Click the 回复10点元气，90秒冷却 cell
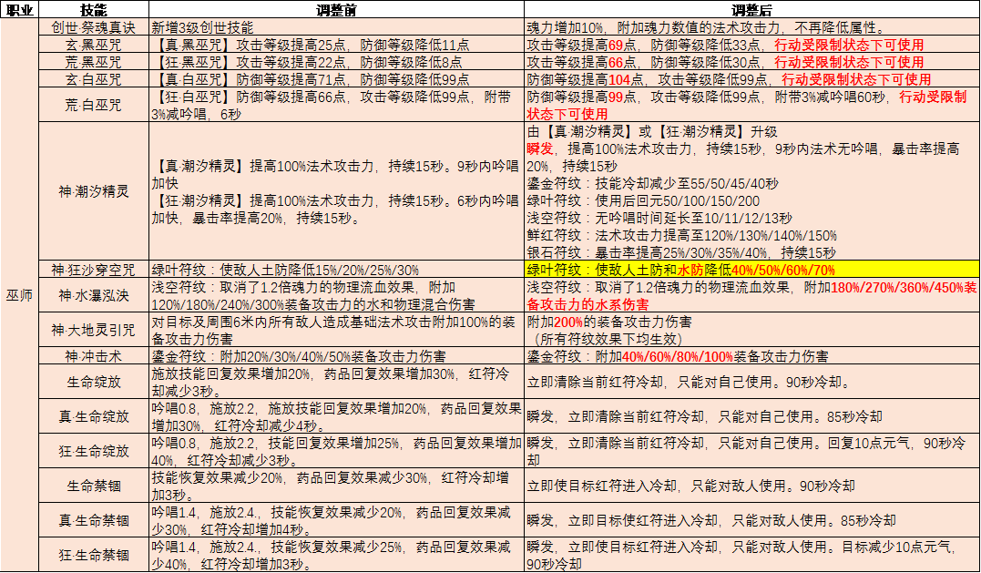Viewport: 981px width, 573px height. tap(752, 451)
